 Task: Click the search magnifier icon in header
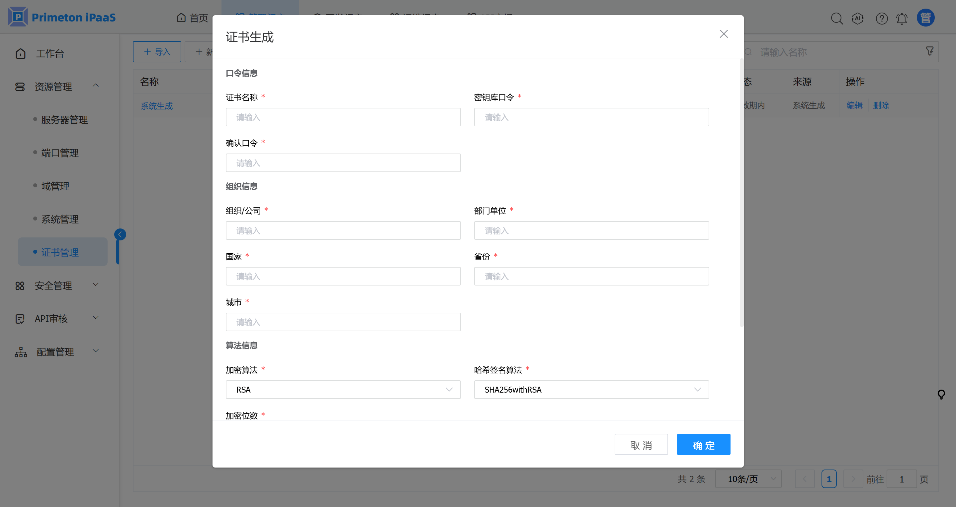pyautogui.click(x=836, y=18)
